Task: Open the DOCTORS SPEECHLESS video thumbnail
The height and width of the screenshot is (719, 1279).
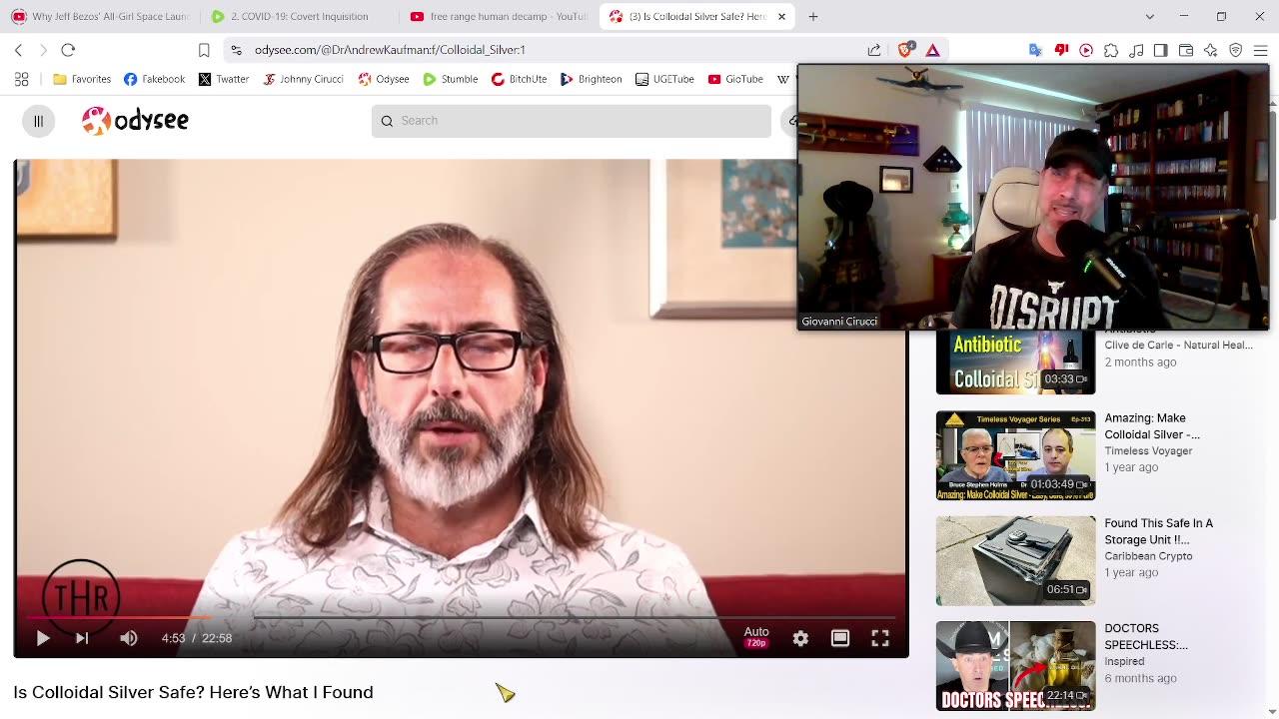Action: (1015, 665)
